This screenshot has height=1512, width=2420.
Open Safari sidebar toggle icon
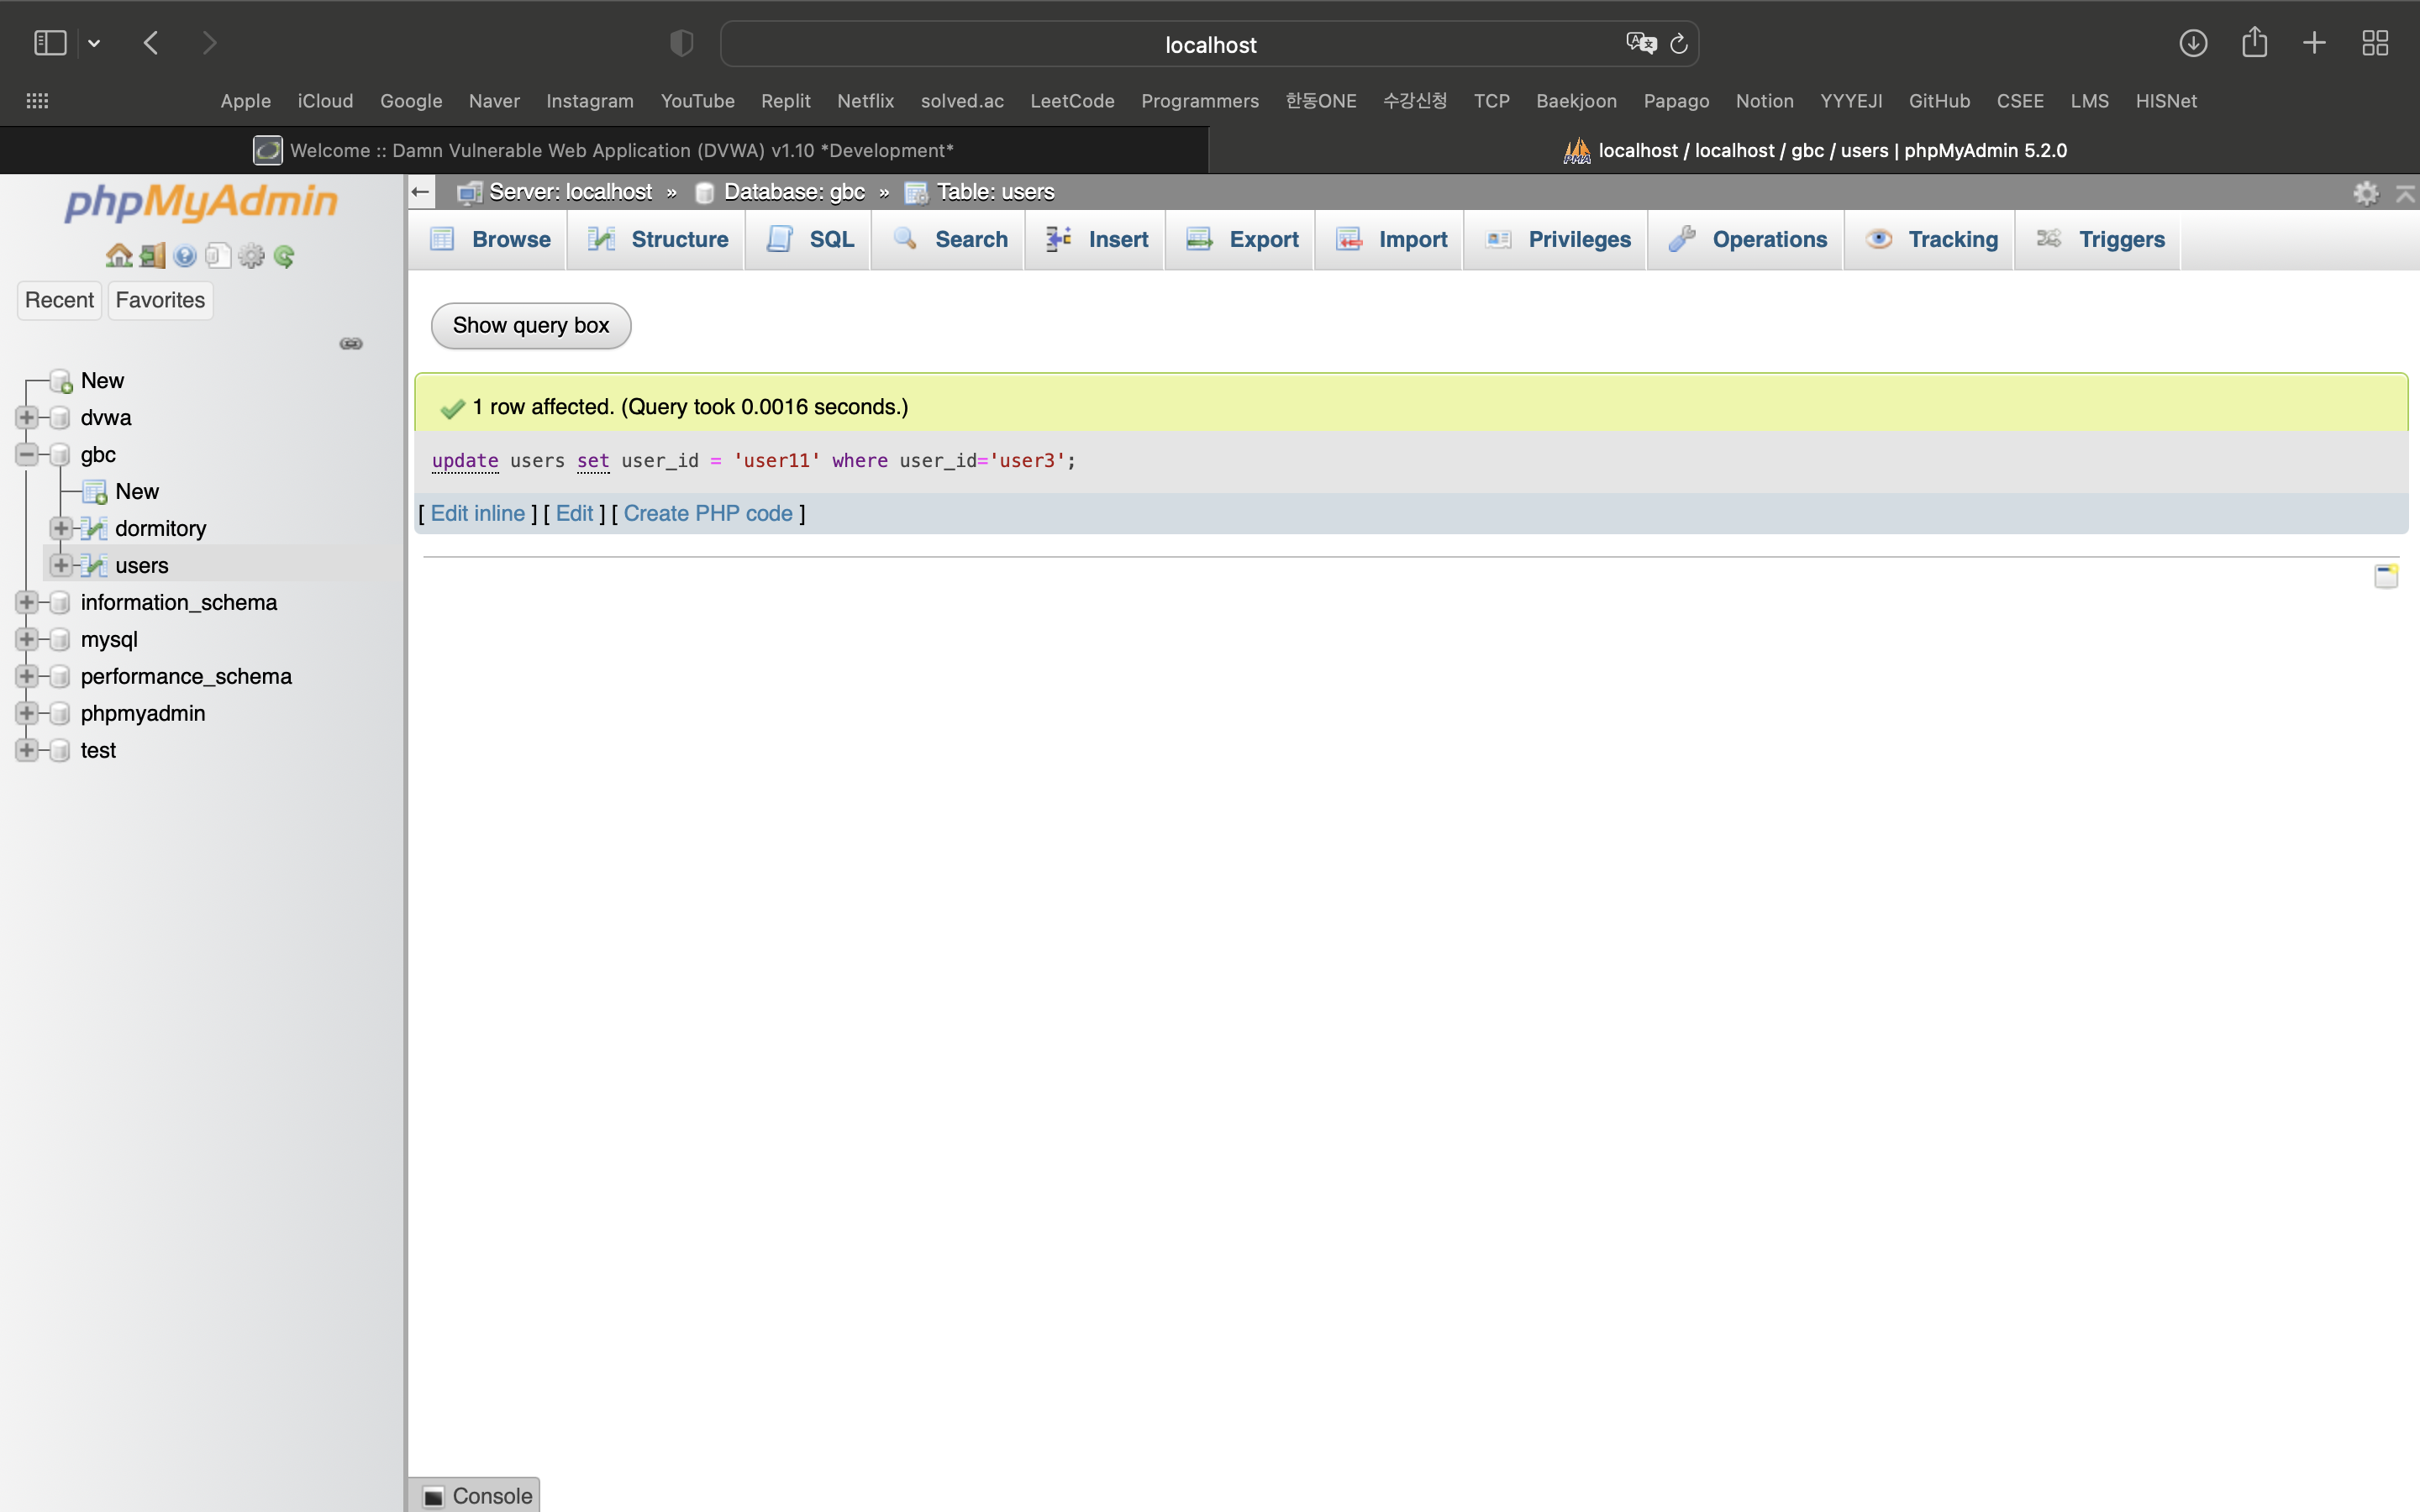coord(50,43)
